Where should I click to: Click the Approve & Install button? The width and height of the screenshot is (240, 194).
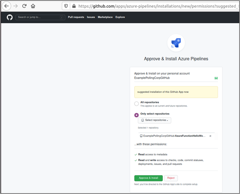click(148, 178)
